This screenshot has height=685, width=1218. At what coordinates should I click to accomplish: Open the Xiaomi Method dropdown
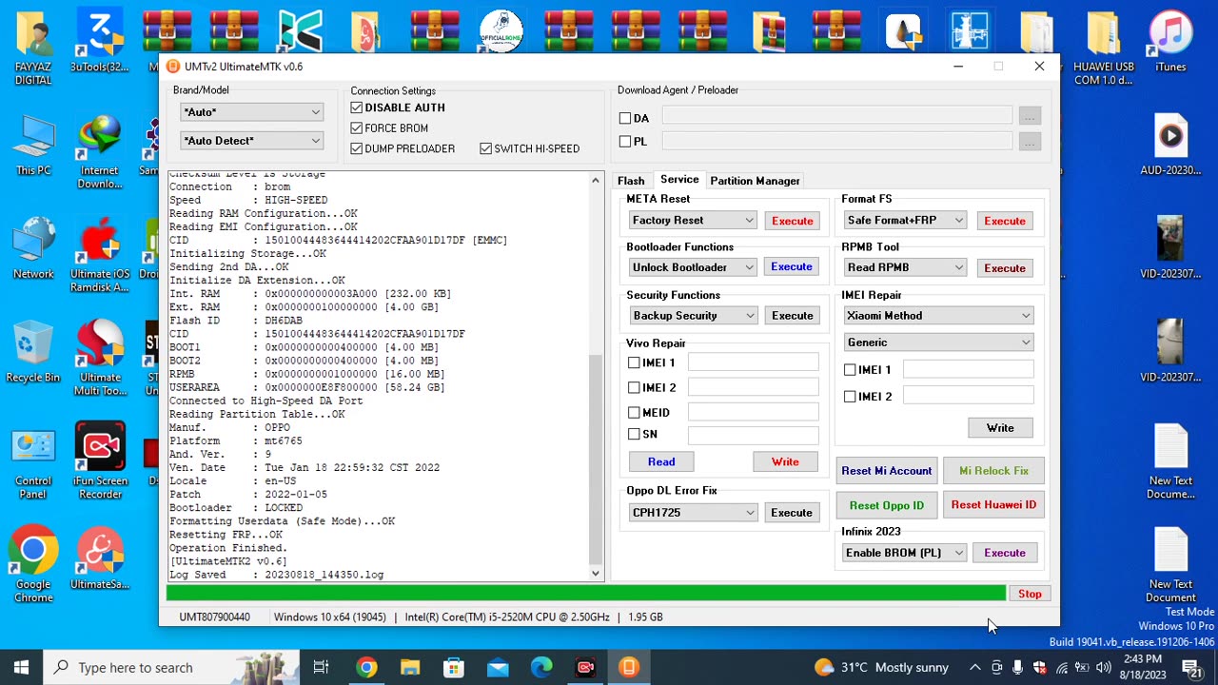pos(939,315)
